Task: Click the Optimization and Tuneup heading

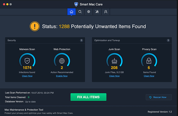Action: (107, 40)
